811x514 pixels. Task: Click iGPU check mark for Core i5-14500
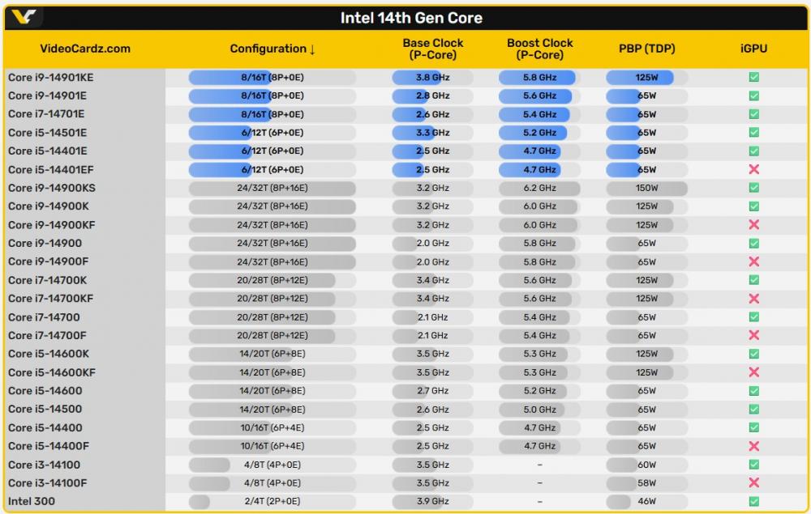click(754, 410)
